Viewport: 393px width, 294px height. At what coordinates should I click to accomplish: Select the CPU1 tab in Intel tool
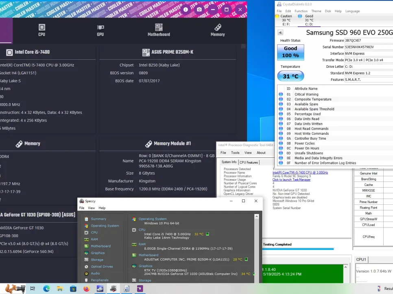coord(361,259)
